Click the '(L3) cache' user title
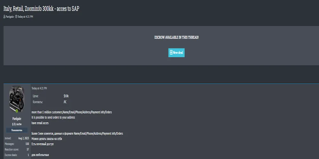Image resolution: width=319 pixels, height=159 pixels. (17, 124)
